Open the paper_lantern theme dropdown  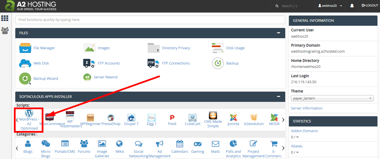click(x=332, y=98)
